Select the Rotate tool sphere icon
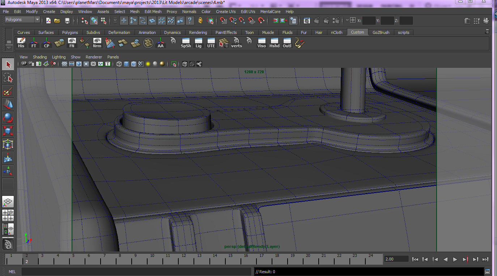Screen dimensions: 497x276 click(x=8, y=118)
